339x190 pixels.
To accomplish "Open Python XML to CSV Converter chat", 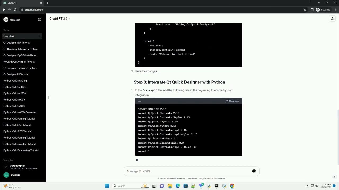I will click(x=20, y=112).
